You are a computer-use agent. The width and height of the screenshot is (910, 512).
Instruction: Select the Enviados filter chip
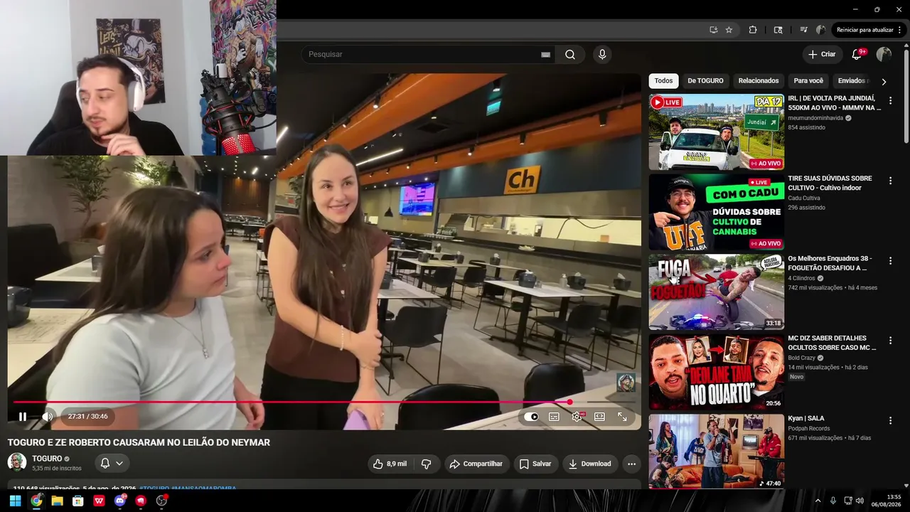click(x=851, y=81)
